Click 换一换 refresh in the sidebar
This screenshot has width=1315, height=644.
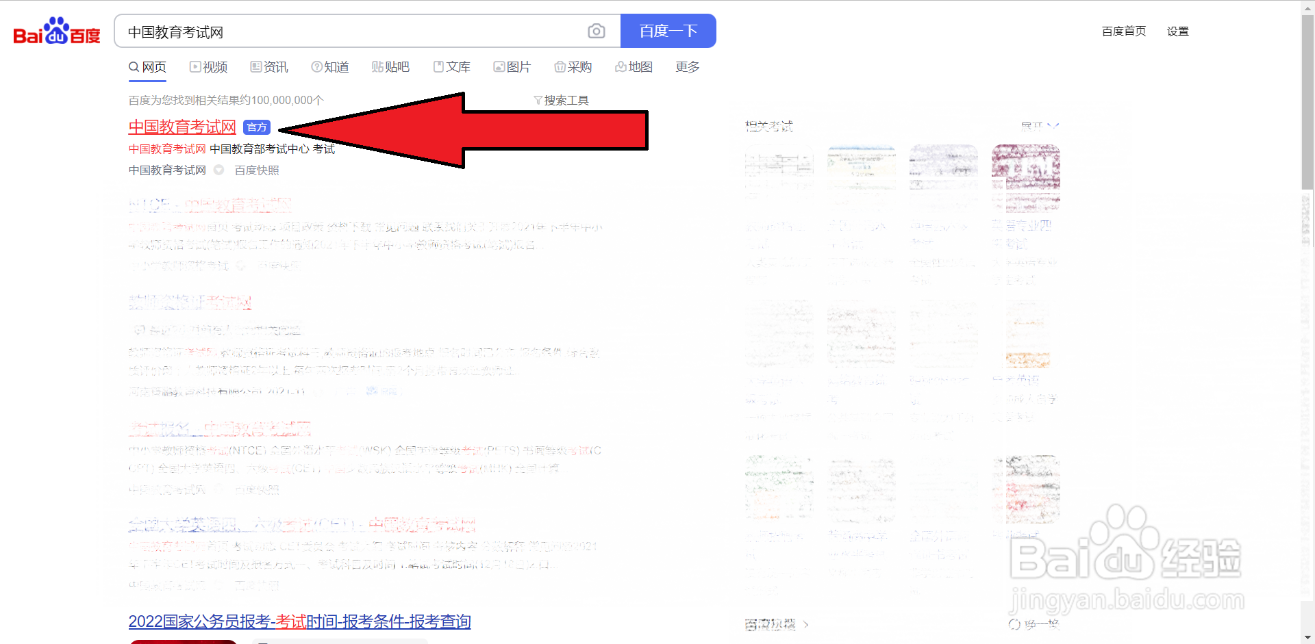[x=1034, y=624]
